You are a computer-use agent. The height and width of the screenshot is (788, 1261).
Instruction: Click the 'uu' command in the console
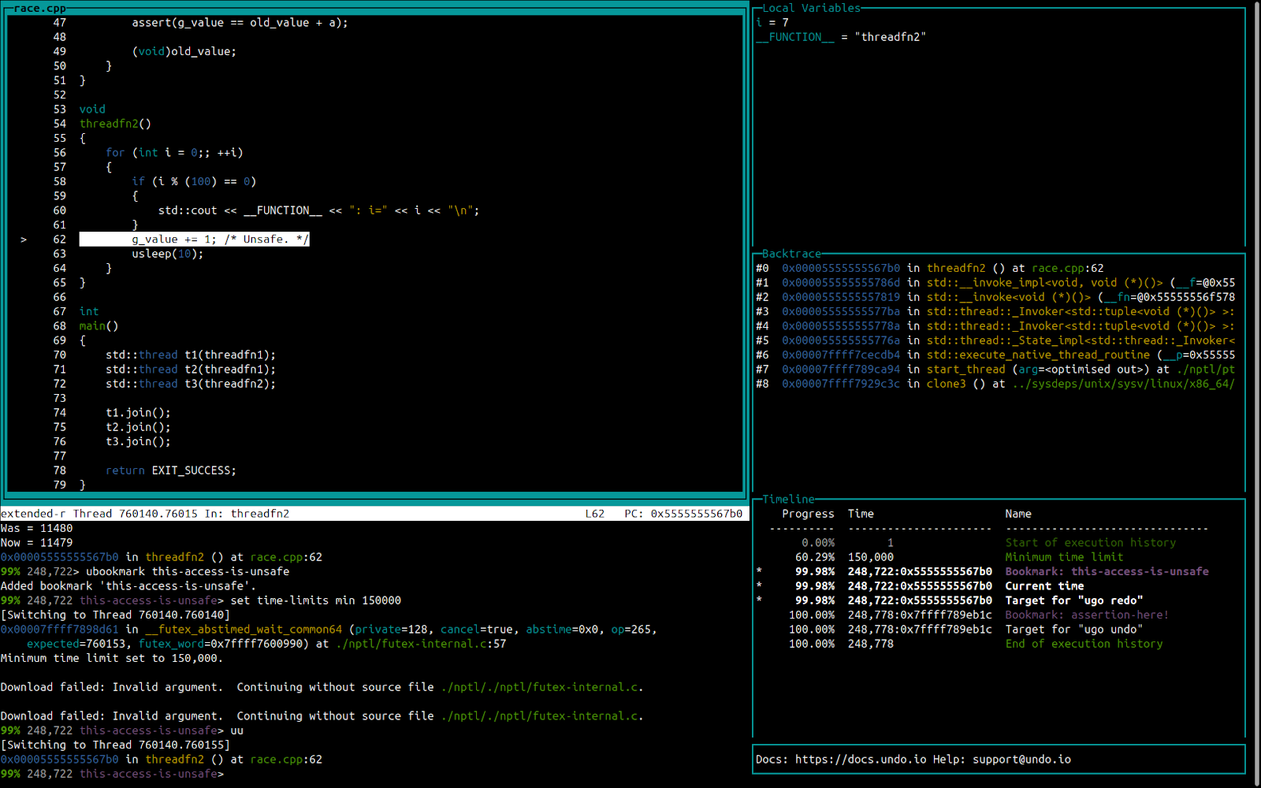coord(236,730)
